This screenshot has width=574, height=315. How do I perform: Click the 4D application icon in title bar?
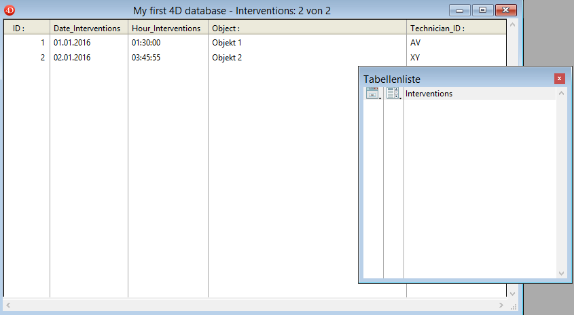click(9, 11)
